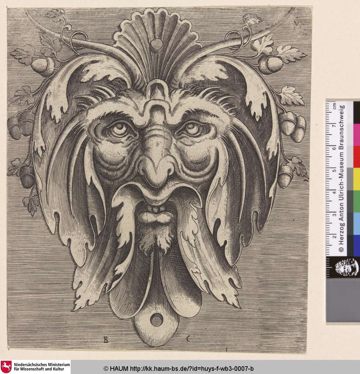
Task: Pick the red patch on the color chart
Action: [356, 157]
